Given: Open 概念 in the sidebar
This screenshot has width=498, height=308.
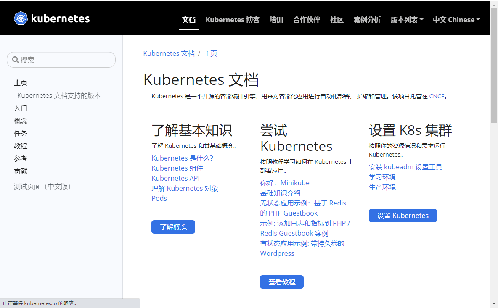Looking at the screenshot, I should point(21,121).
